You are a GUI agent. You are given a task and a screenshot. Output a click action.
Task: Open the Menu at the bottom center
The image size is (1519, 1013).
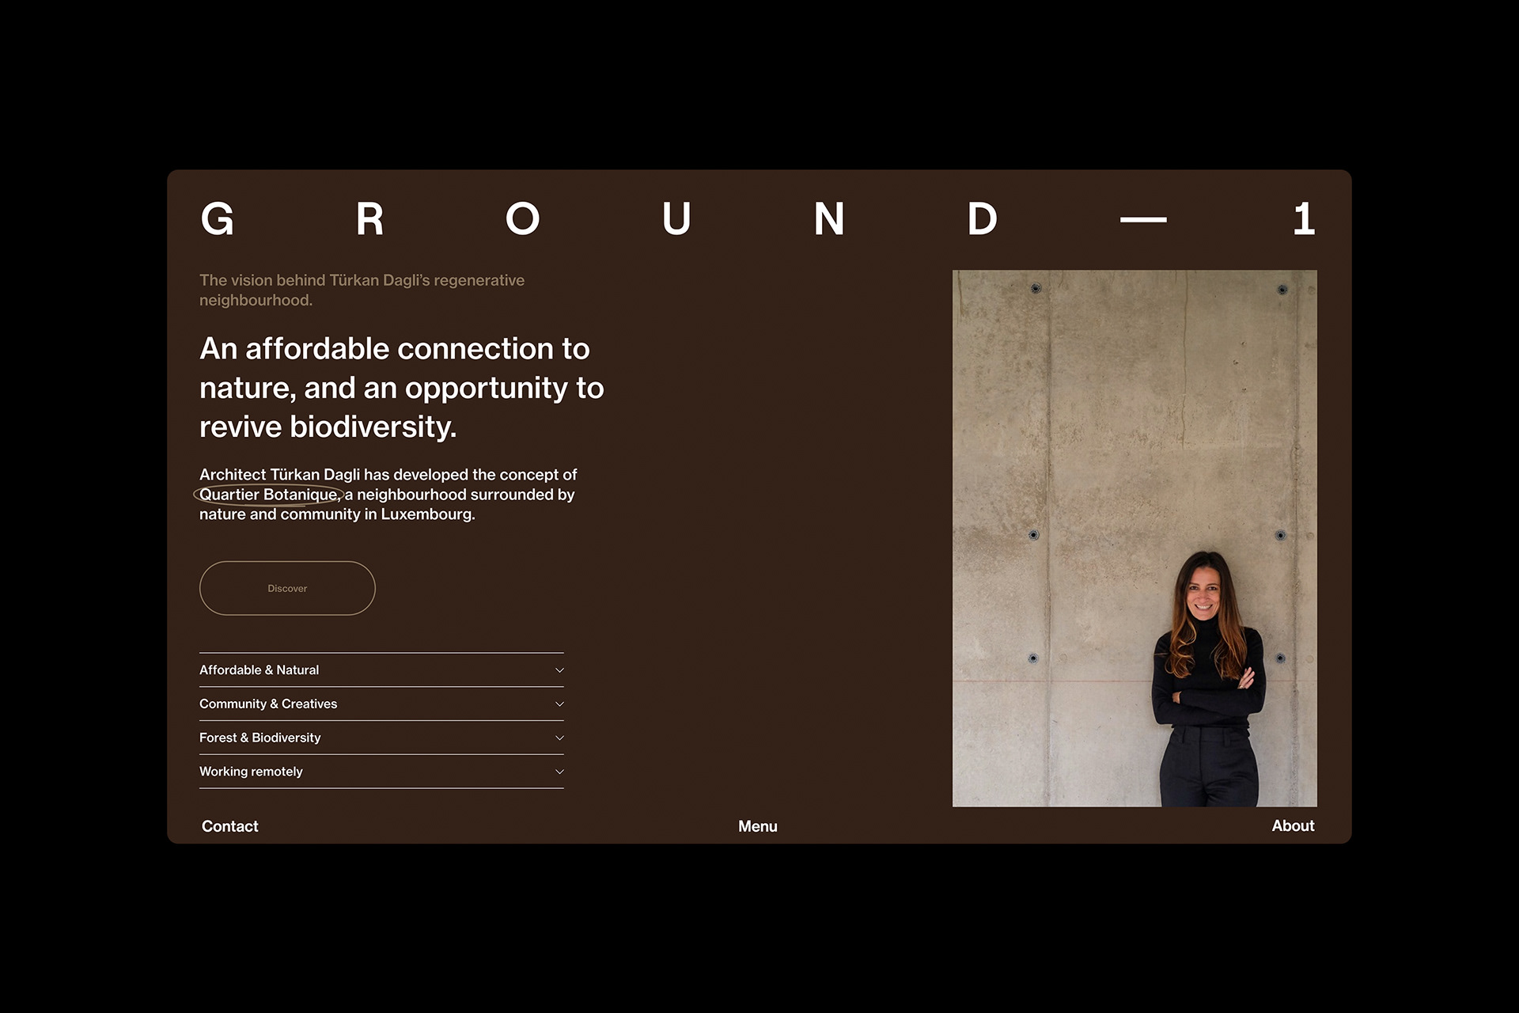click(x=757, y=826)
